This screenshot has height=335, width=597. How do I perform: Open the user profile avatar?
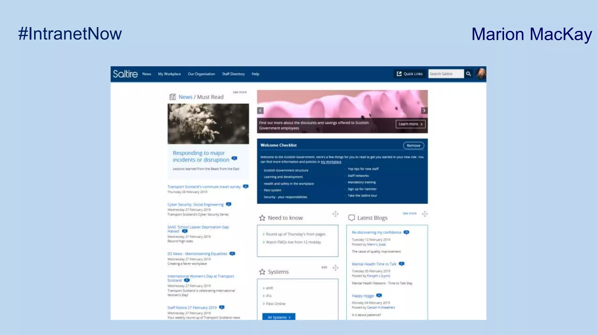pos(481,74)
